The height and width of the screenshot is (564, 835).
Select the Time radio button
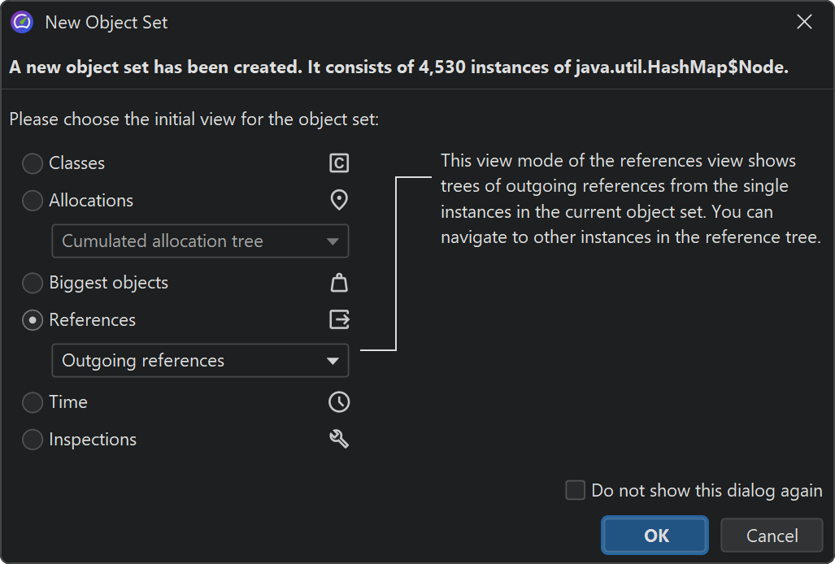point(33,402)
